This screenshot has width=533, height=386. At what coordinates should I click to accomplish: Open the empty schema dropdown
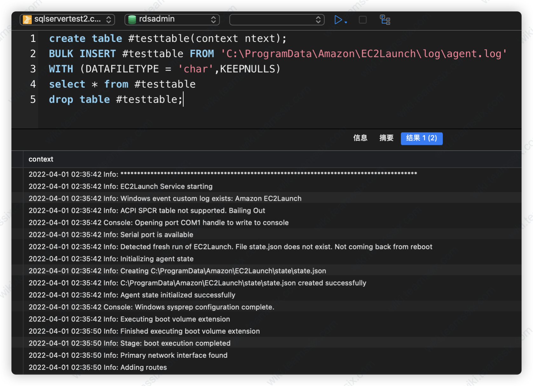click(x=277, y=20)
